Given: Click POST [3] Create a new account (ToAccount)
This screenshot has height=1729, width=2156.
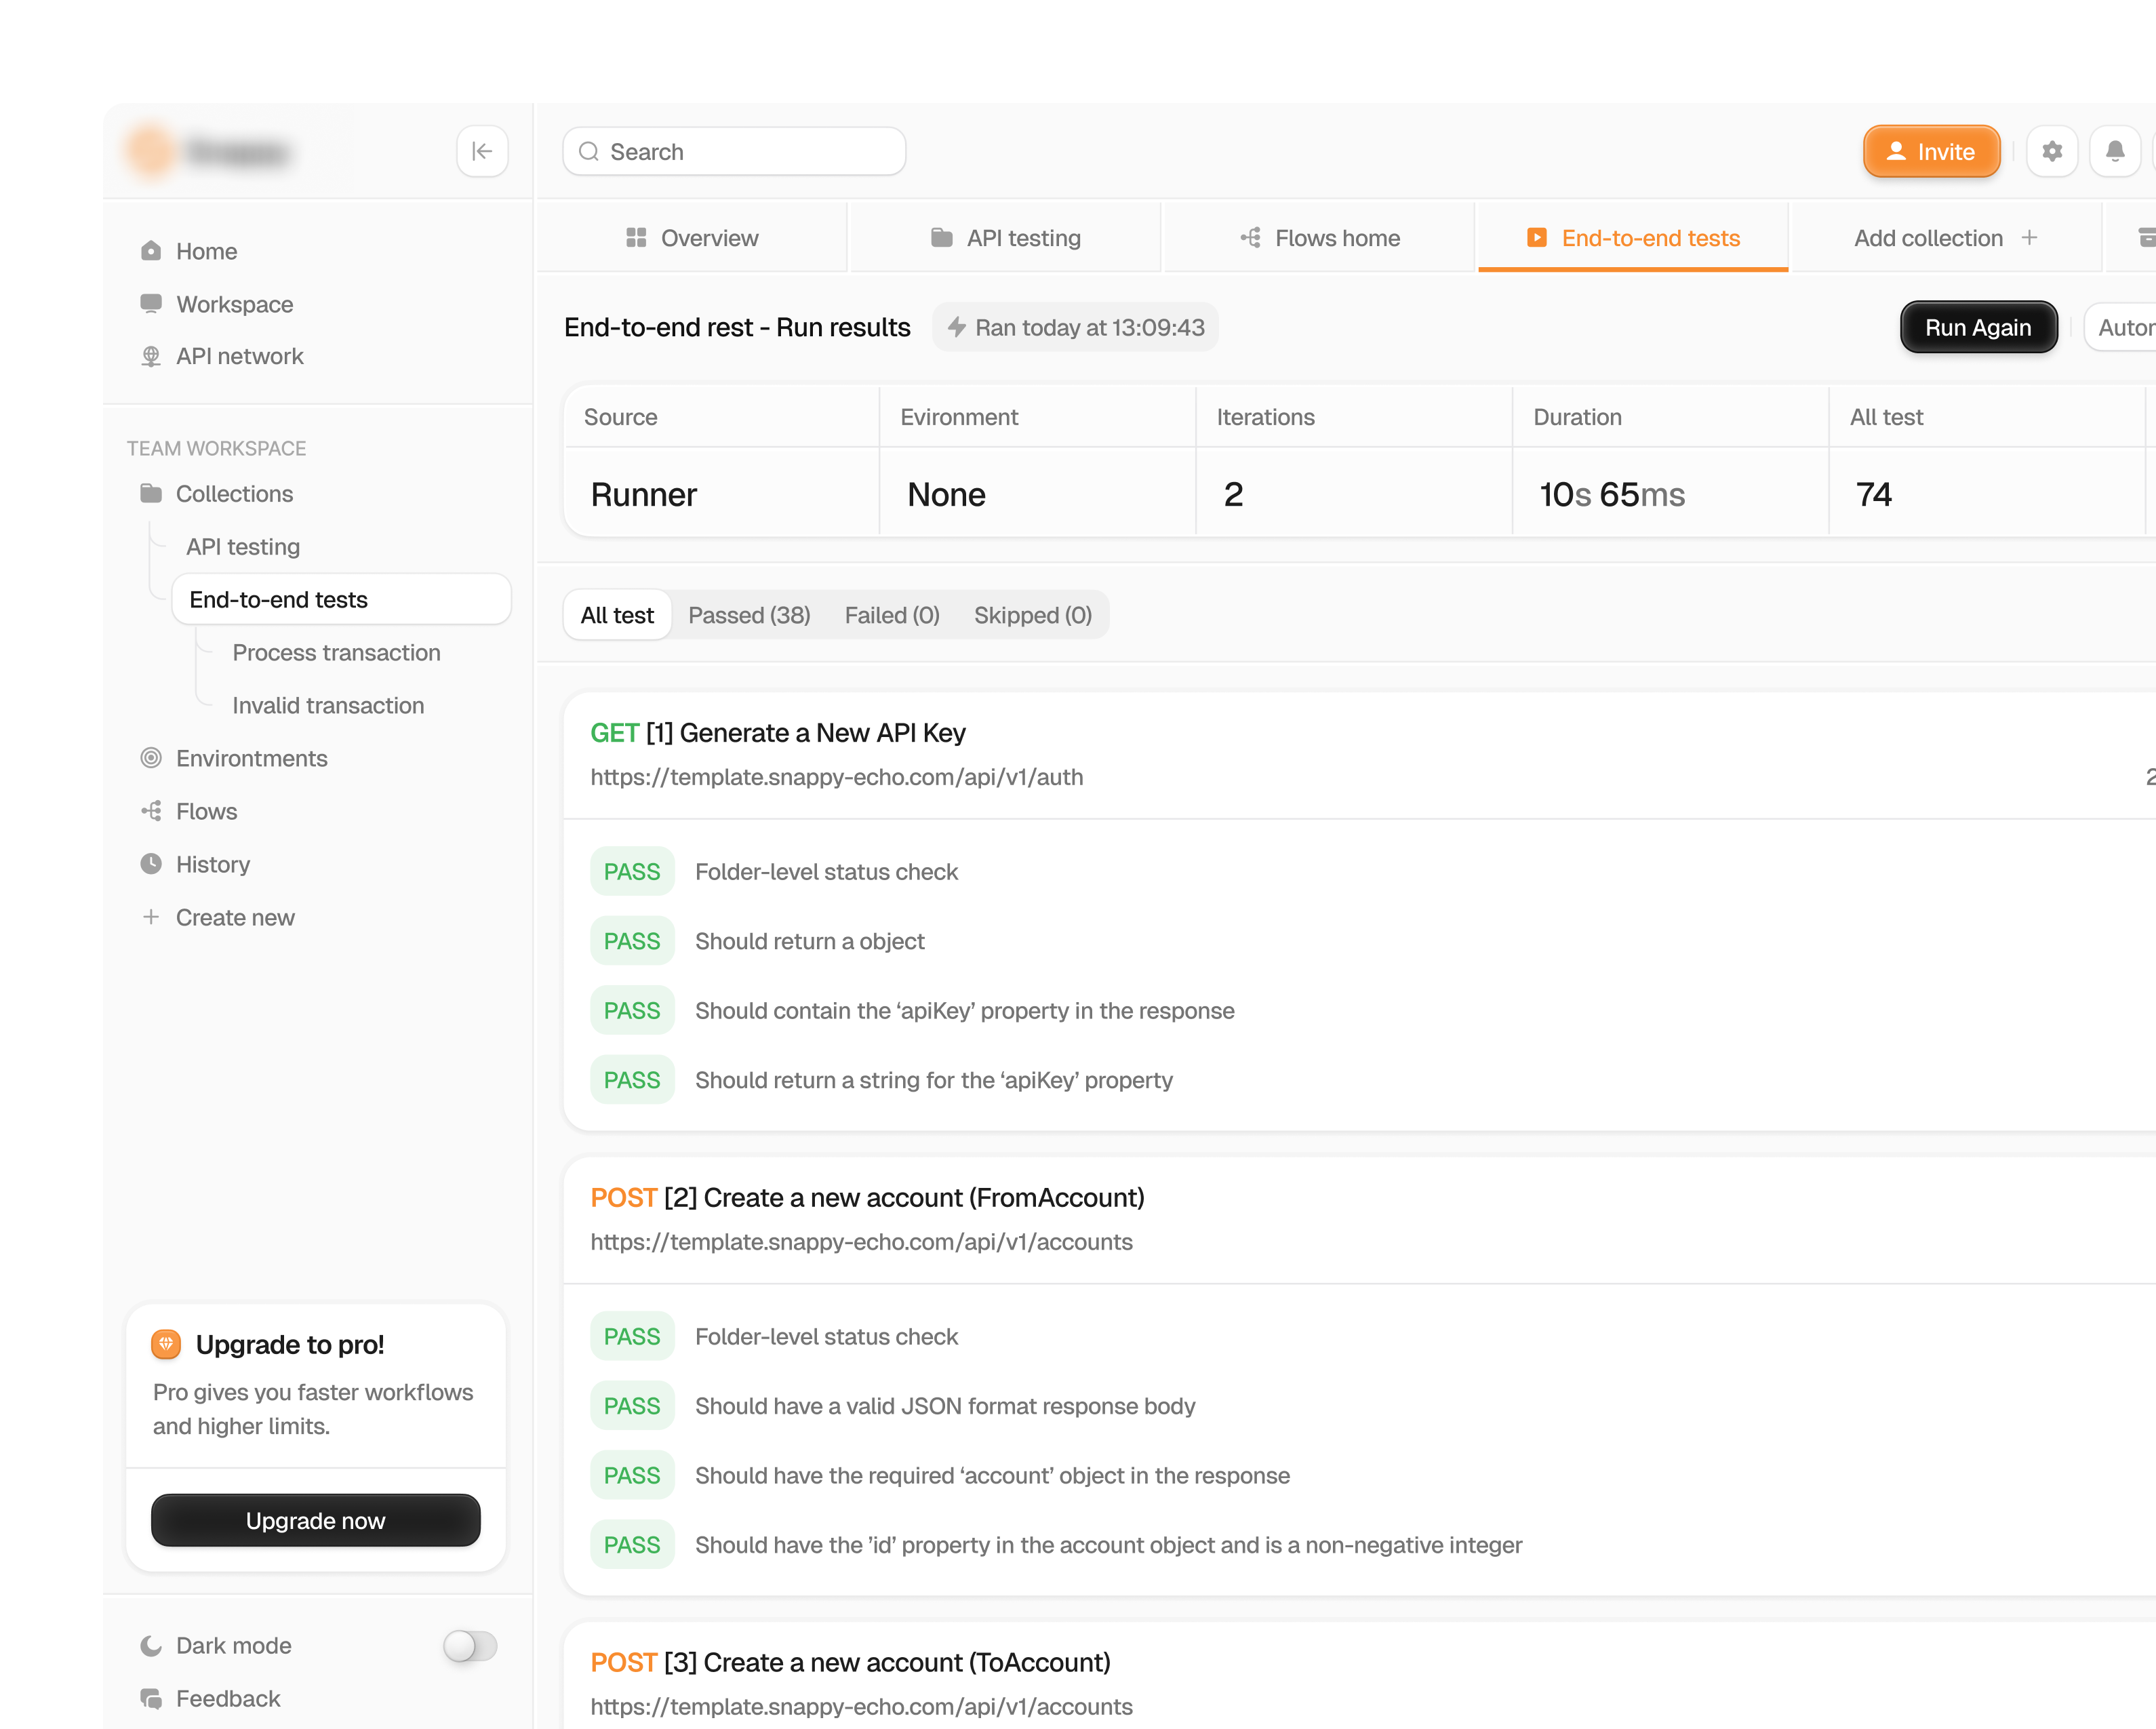Looking at the screenshot, I should point(850,1662).
